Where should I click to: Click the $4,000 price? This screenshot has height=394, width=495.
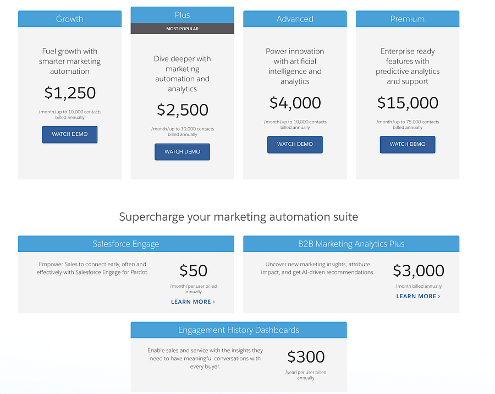295,103
